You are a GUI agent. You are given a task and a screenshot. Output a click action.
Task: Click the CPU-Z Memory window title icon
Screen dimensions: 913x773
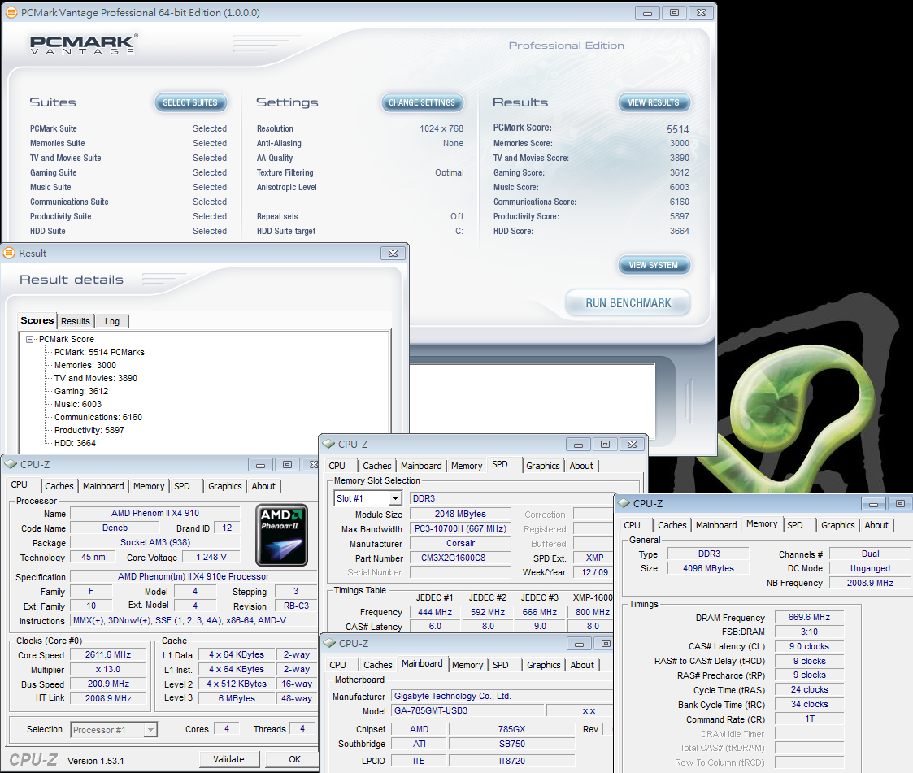click(624, 503)
